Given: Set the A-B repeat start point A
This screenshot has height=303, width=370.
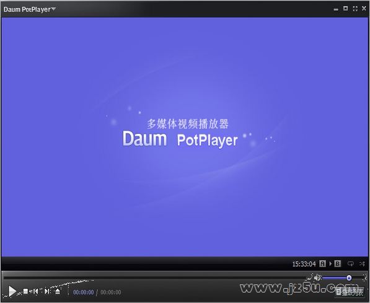Looking at the screenshot, I should click(x=322, y=263).
